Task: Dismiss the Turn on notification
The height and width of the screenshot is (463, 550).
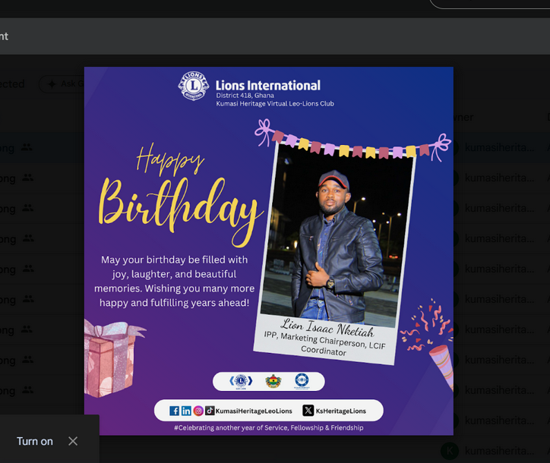Action: point(73,441)
